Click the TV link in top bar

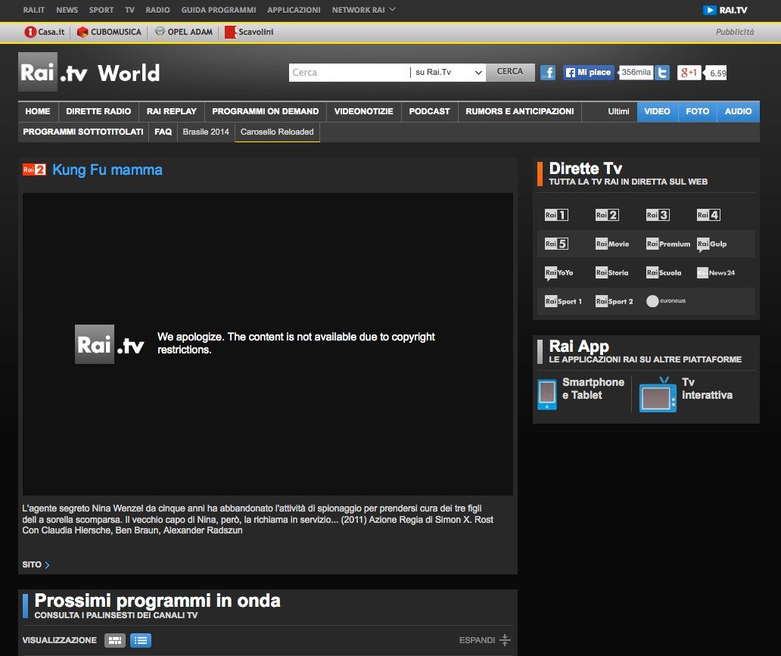tap(130, 10)
